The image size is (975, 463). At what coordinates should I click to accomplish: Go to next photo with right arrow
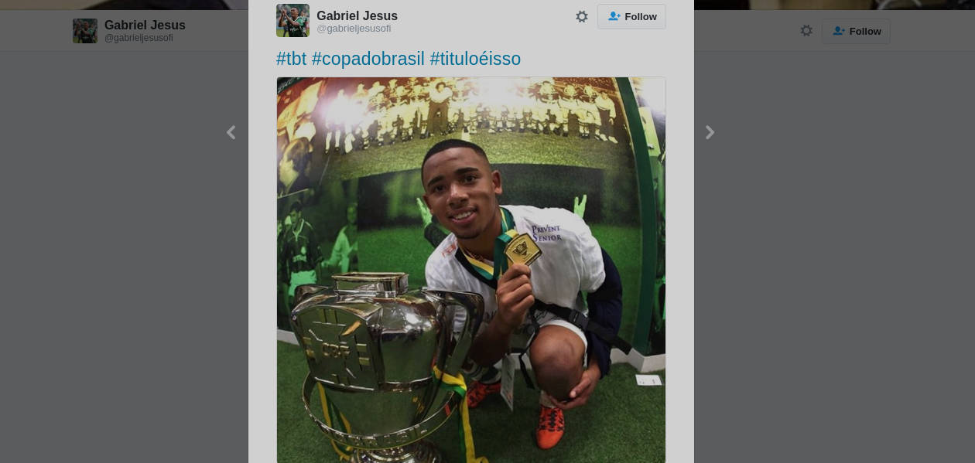(x=710, y=132)
